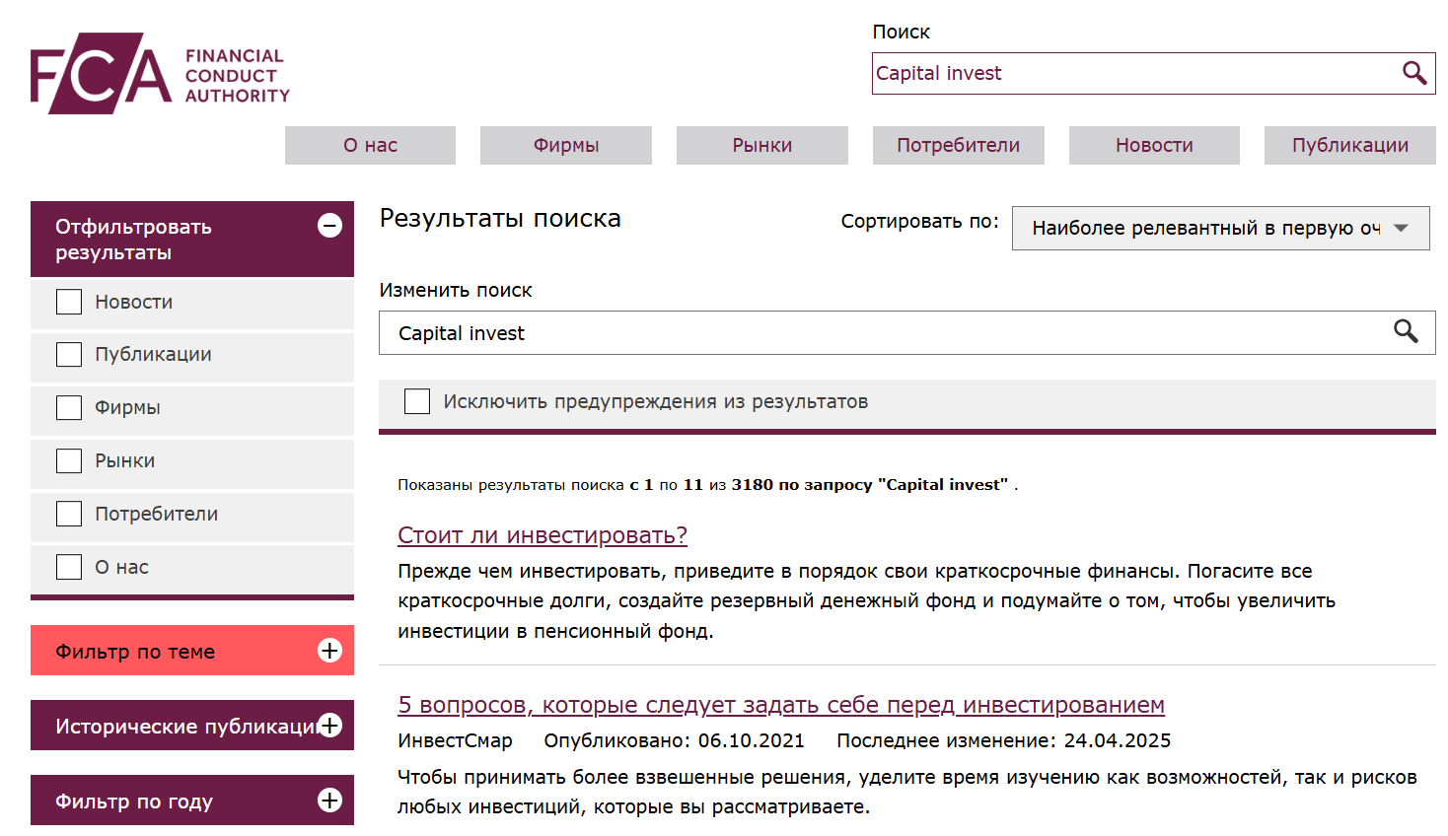Check 'Исключить предупреждения из результатов'
Screen dimensions: 1448x836
417,401
